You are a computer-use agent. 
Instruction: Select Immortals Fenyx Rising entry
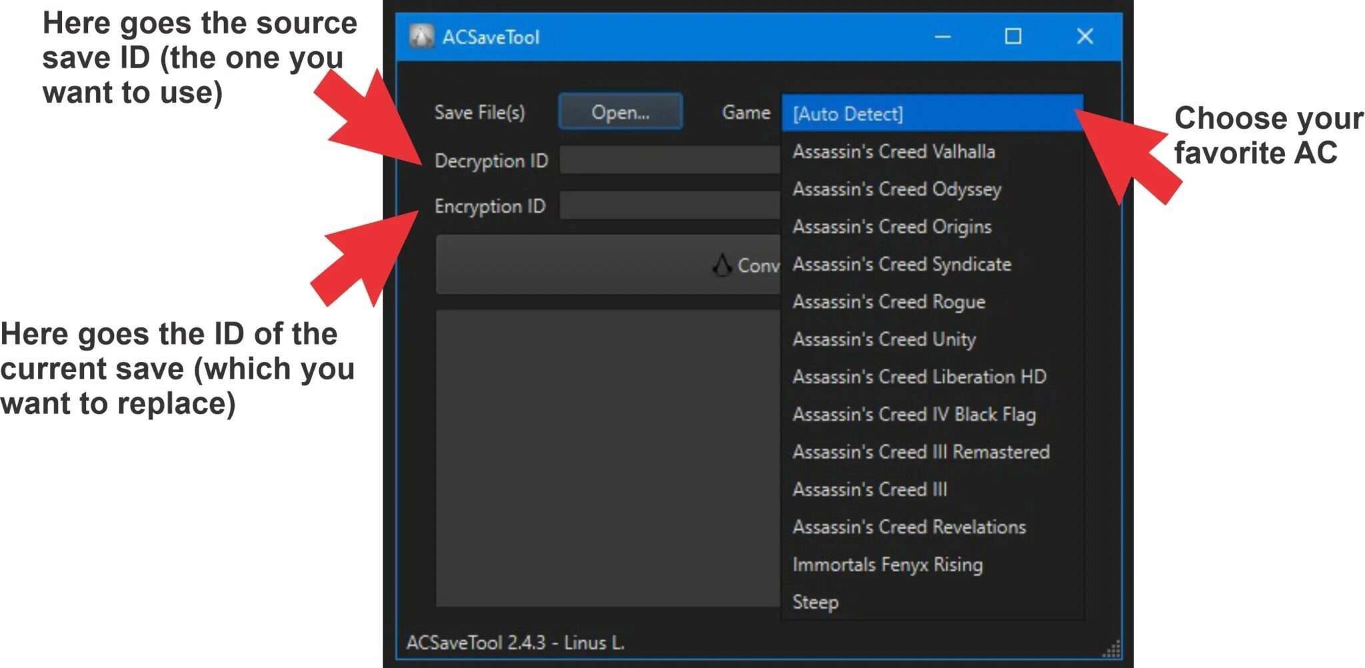point(932,565)
